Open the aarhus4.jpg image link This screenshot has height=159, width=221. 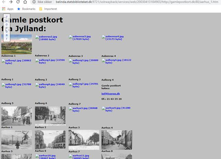pos(116,109)
